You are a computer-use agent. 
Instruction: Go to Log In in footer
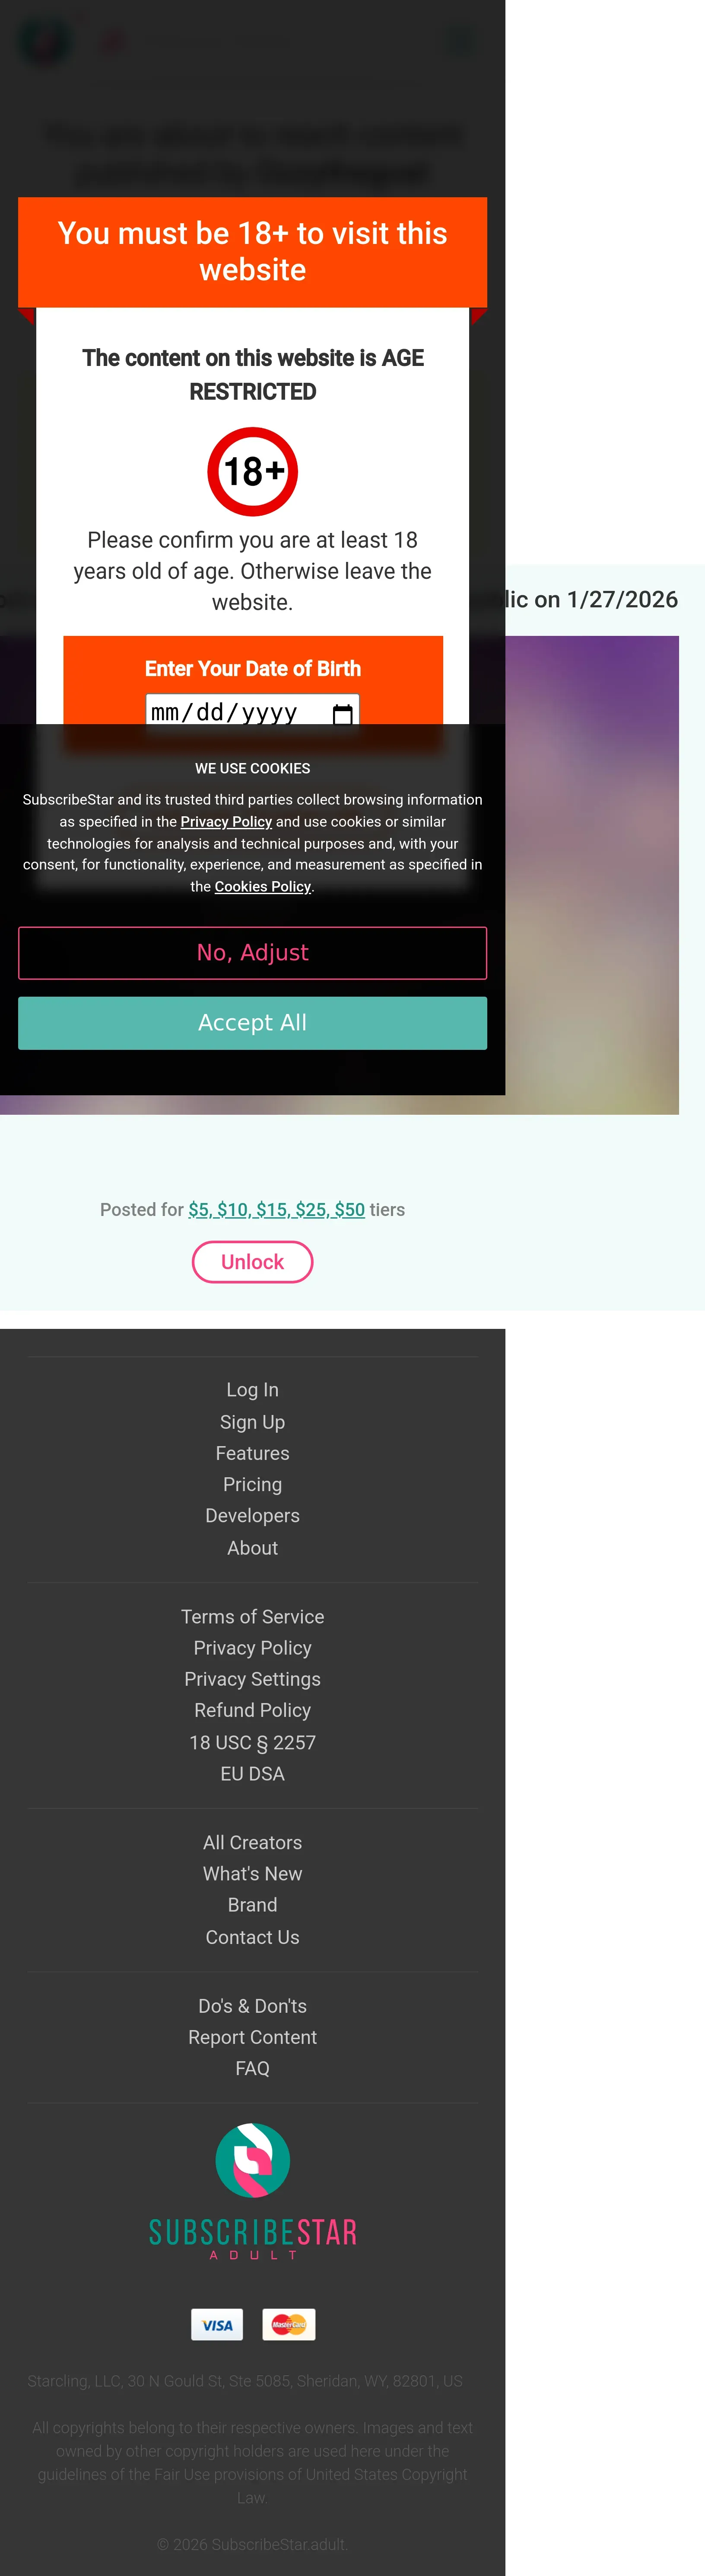coord(253,1390)
